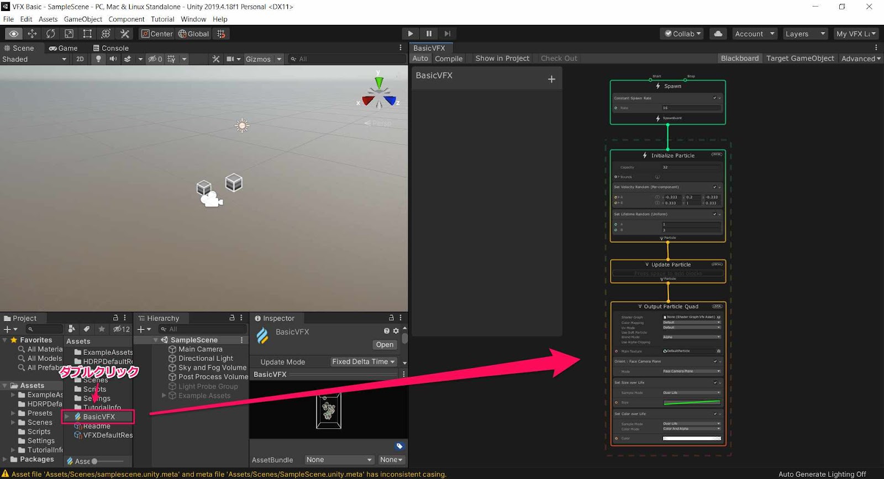
Task: Click the asset label tag icon
Action: pos(399,446)
